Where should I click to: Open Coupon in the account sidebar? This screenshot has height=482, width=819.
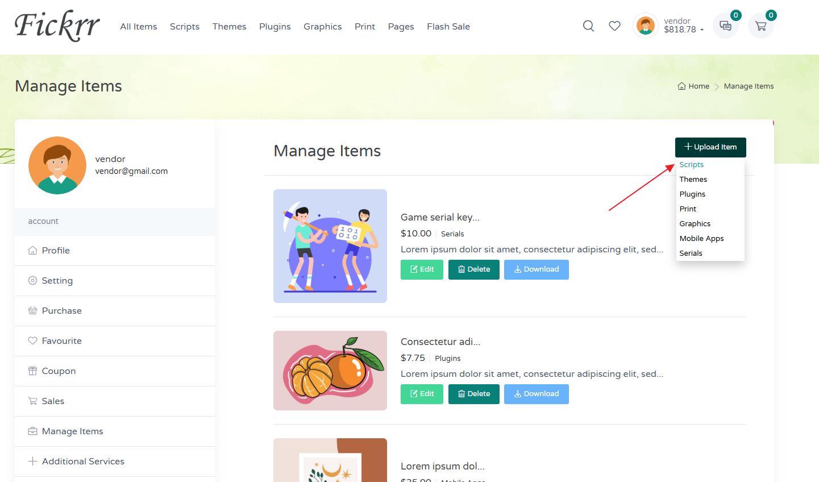click(59, 371)
